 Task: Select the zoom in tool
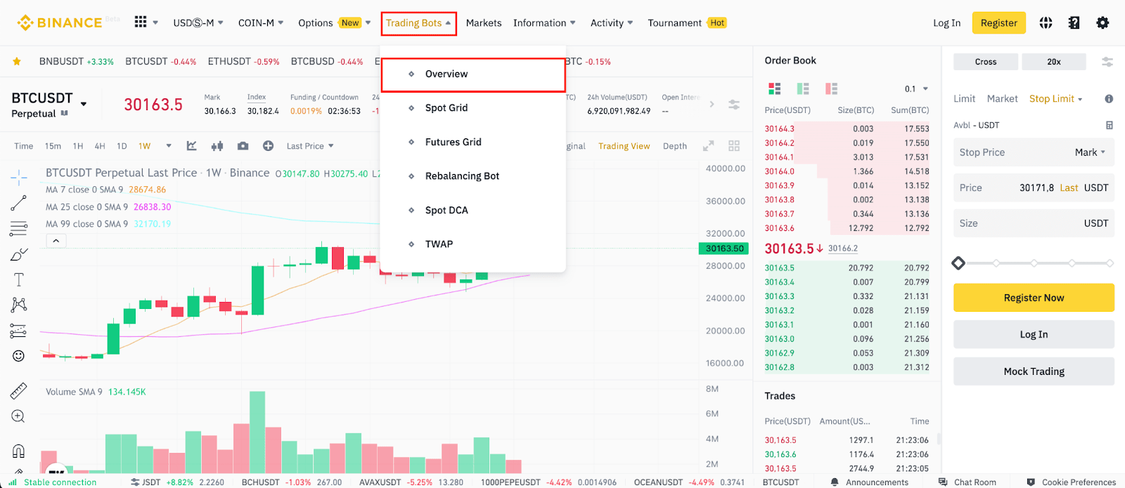(x=19, y=416)
